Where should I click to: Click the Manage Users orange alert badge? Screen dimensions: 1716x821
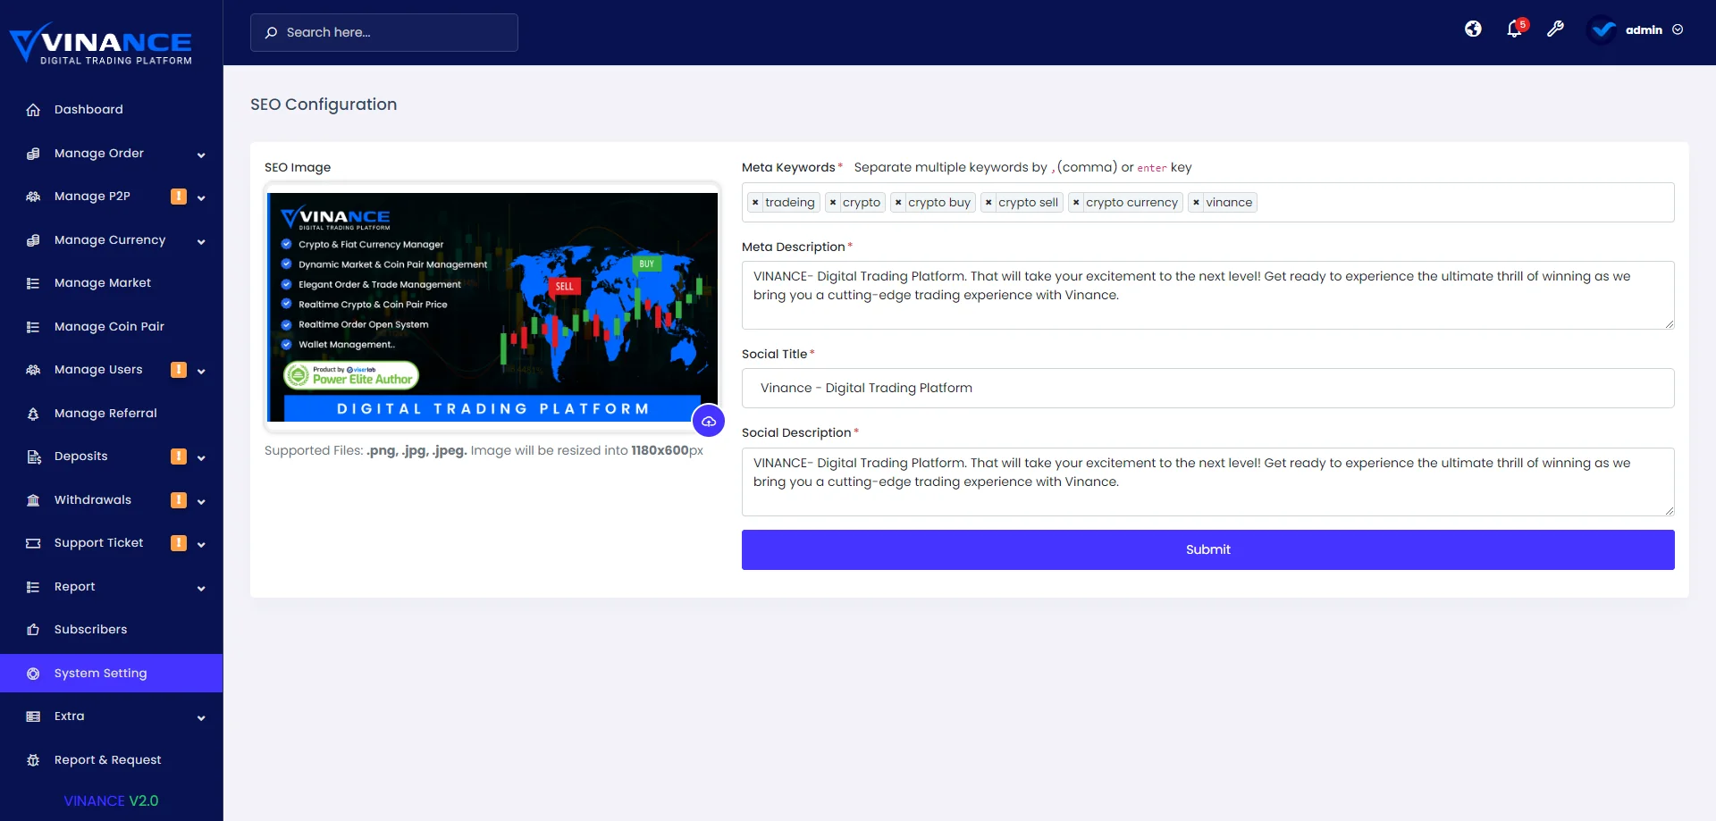179,370
